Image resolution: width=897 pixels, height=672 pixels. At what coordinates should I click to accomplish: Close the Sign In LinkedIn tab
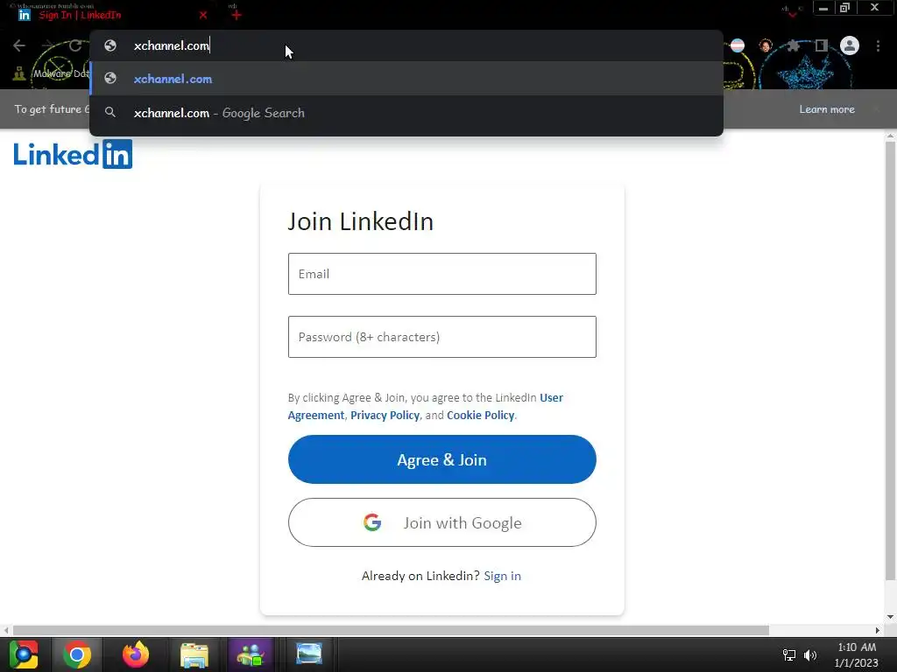pyautogui.click(x=203, y=15)
